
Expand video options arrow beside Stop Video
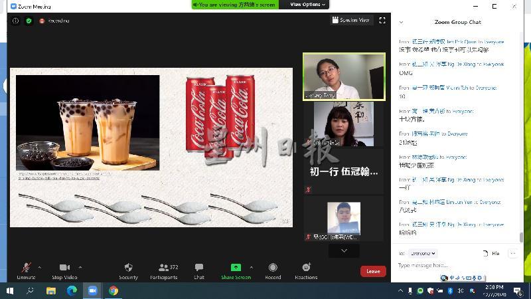[80, 268]
